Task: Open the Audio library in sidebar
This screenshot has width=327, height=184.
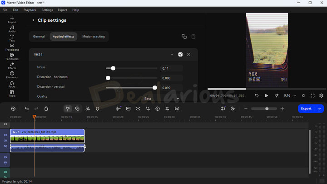Action: [x=12, y=29]
